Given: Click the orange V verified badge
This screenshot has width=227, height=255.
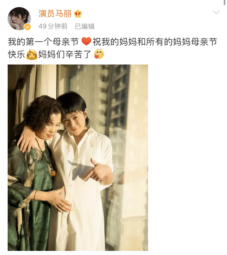Looking at the screenshot, I should pyautogui.click(x=27, y=27).
